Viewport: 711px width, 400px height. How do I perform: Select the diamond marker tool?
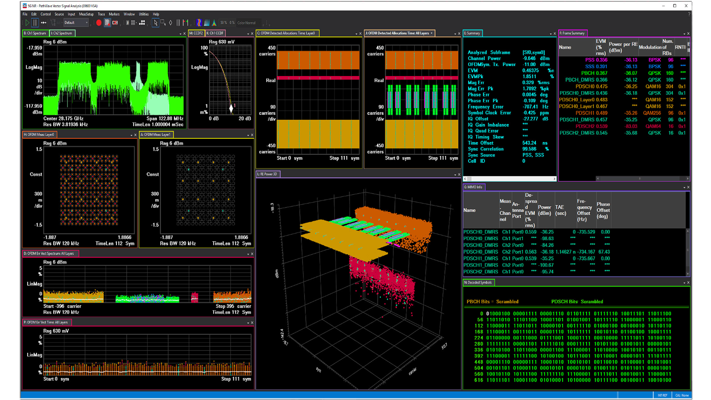click(171, 23)
